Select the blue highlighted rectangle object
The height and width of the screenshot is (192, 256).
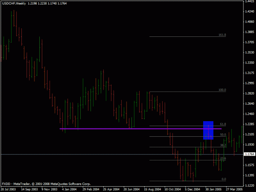pyautogui.click(x=208, y=130)
